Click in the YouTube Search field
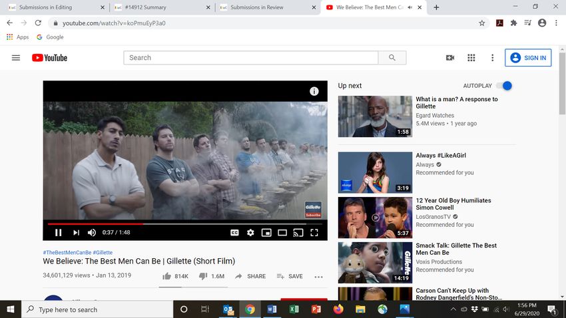 [x=251, y=58]
